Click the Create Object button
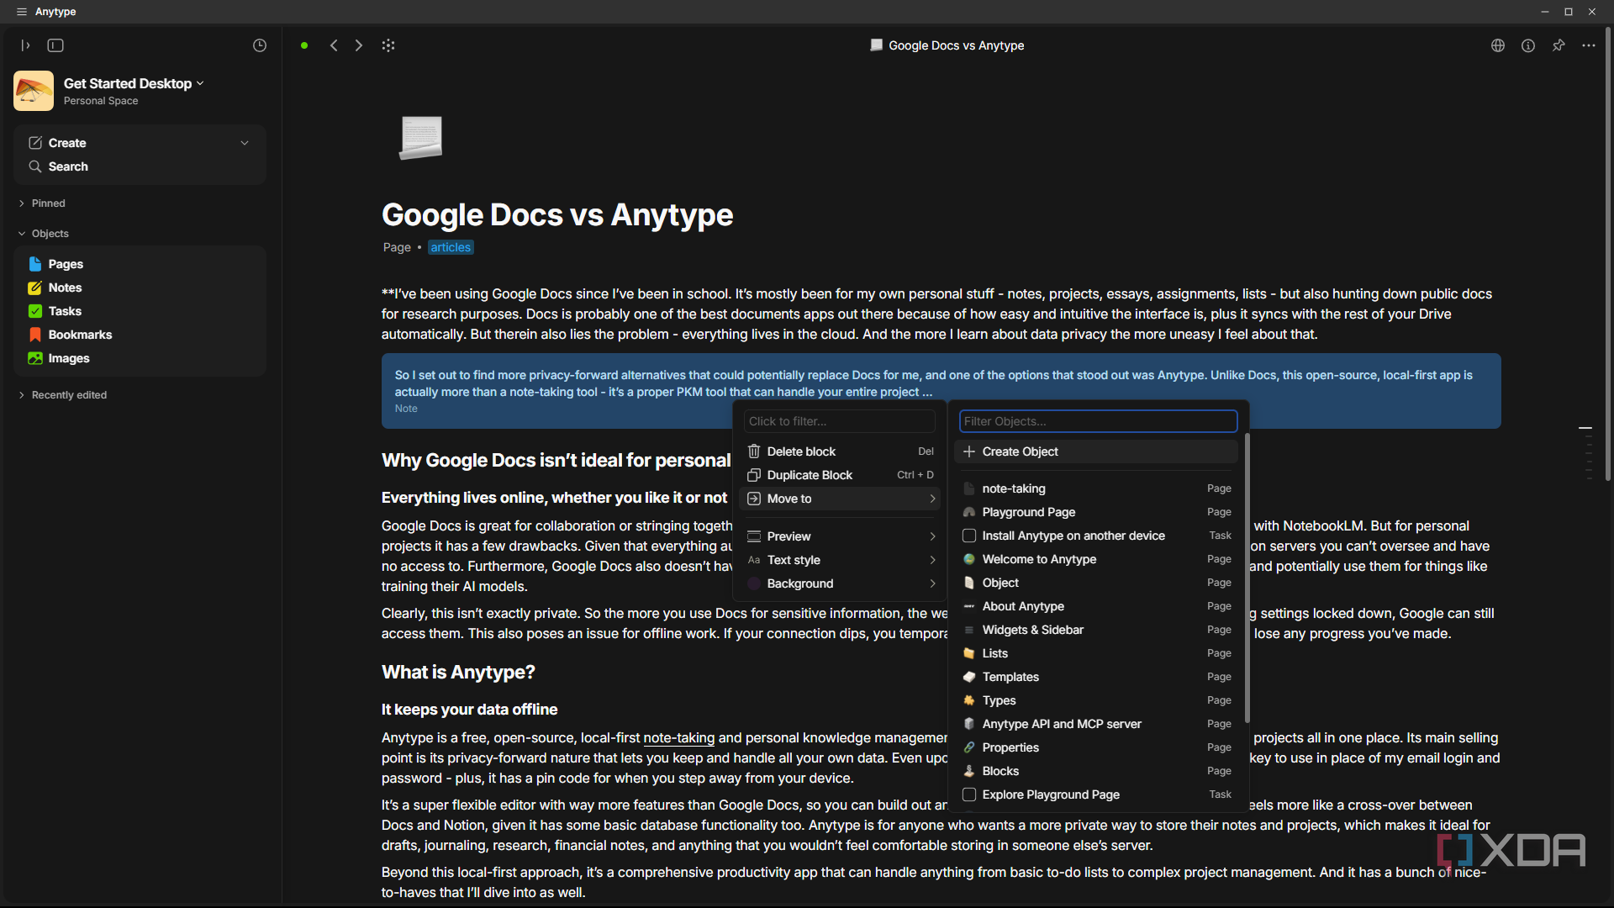Screen dimensions: 1614x908 [1096, 451]
